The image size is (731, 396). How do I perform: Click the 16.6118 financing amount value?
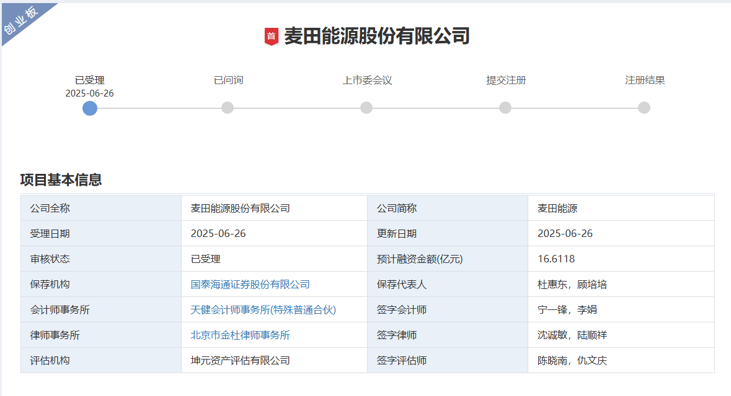click(x=556, y=259)
